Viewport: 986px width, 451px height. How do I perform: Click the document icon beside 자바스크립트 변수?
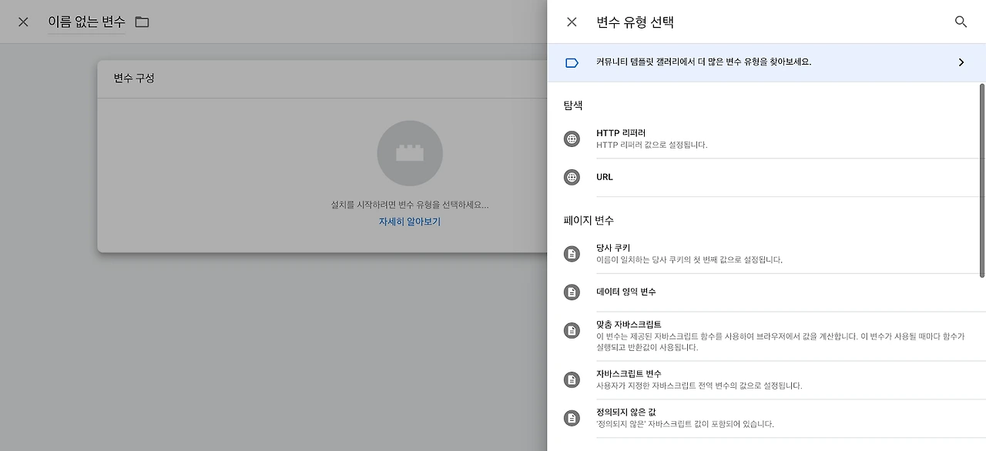pos(572,380)
